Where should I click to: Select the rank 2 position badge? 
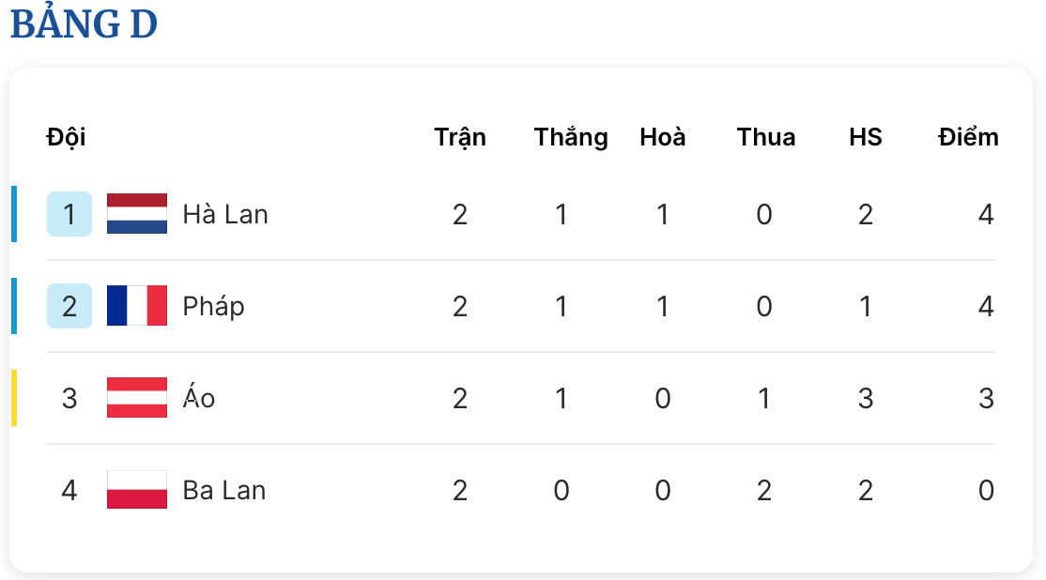(69, 306)
